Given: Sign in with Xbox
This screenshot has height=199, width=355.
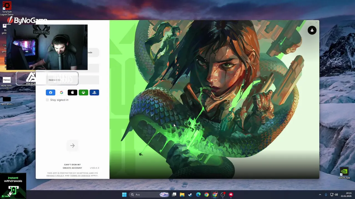Looking at the screenshot, I should pos(83,93).
